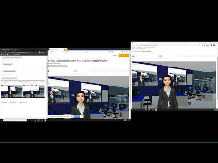This screenshot has width=218, height=163.
Task: Click the third gray button in the left window
Action: 9,71
